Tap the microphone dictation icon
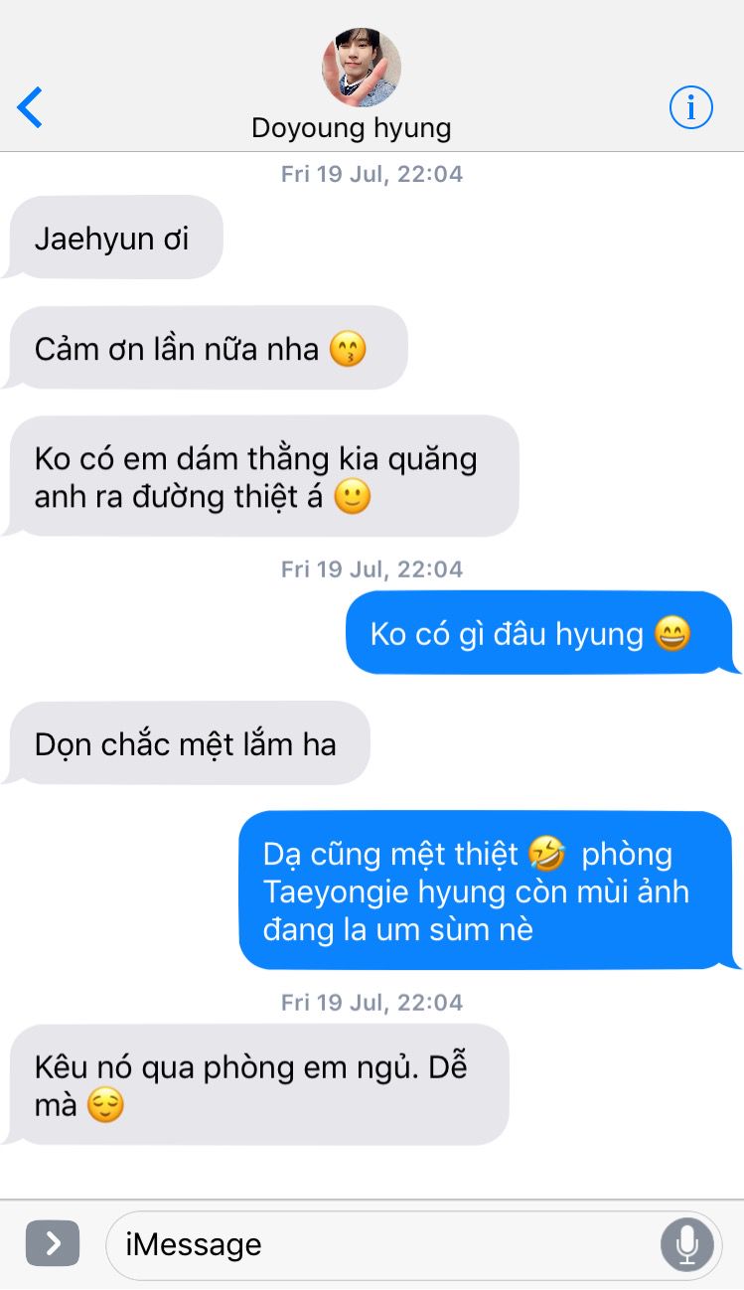Image resolution: width=744 pixels, height=1290 pixels. [687, 1243]
